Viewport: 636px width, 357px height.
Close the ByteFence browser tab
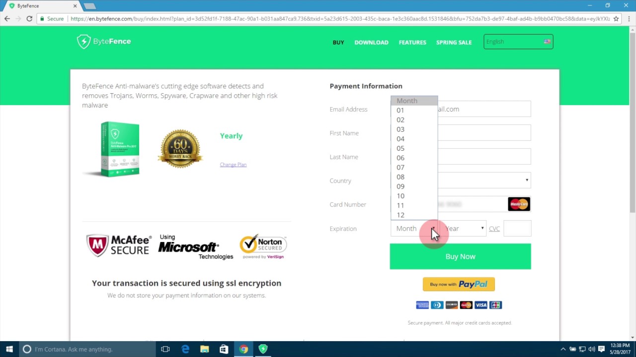tap(76, 6)
